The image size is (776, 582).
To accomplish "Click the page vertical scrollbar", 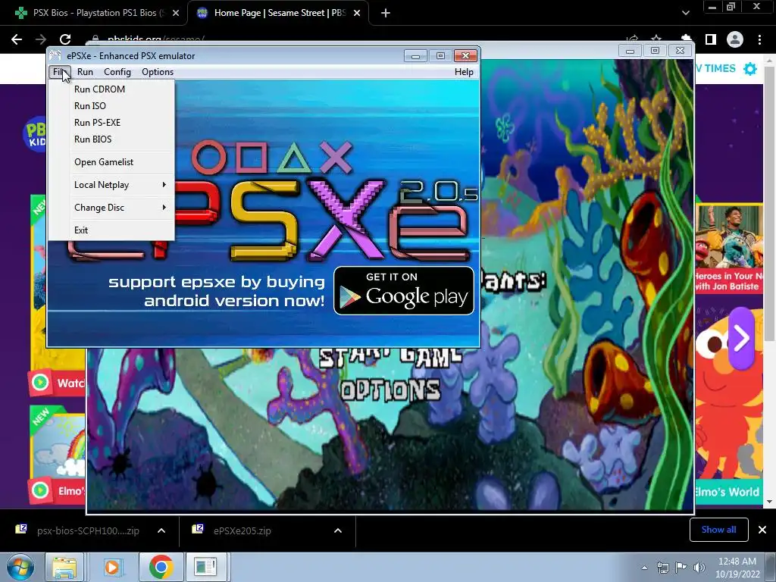I will [x=770, y=203].
